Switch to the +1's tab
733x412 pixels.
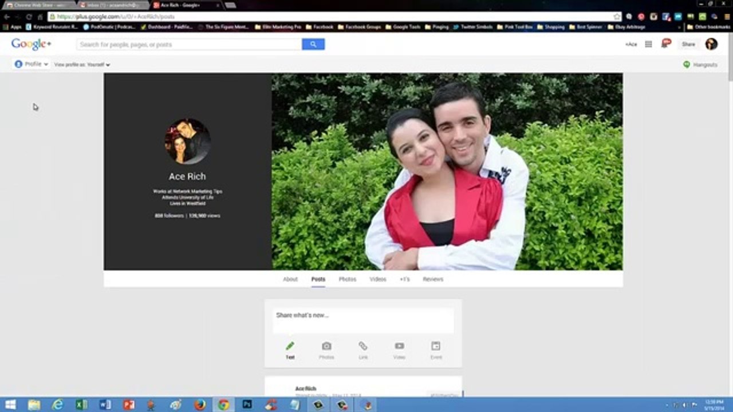tap(405, 279)
